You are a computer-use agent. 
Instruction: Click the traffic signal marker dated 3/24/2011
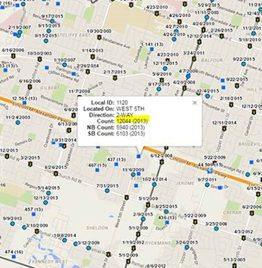194,59
